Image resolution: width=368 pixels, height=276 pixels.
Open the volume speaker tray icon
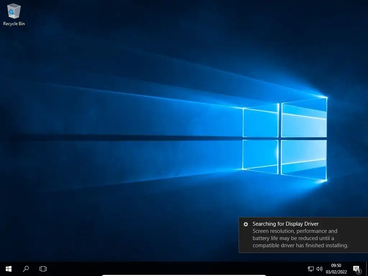pyautogui.click(x=319, y=269)
